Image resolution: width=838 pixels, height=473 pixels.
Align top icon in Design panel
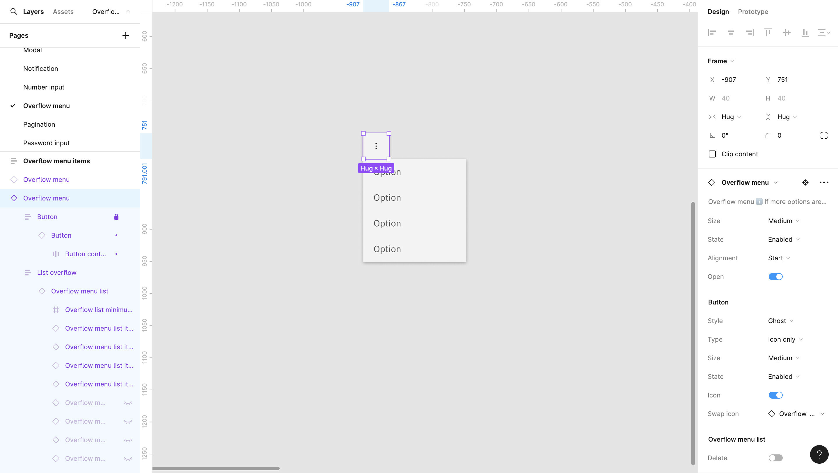[768, 33]
